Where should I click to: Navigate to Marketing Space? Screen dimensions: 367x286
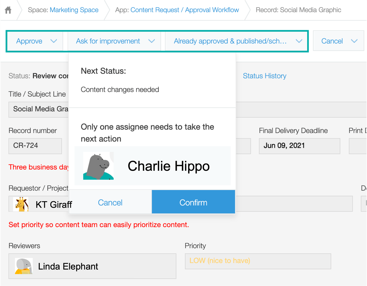[74, 10]
